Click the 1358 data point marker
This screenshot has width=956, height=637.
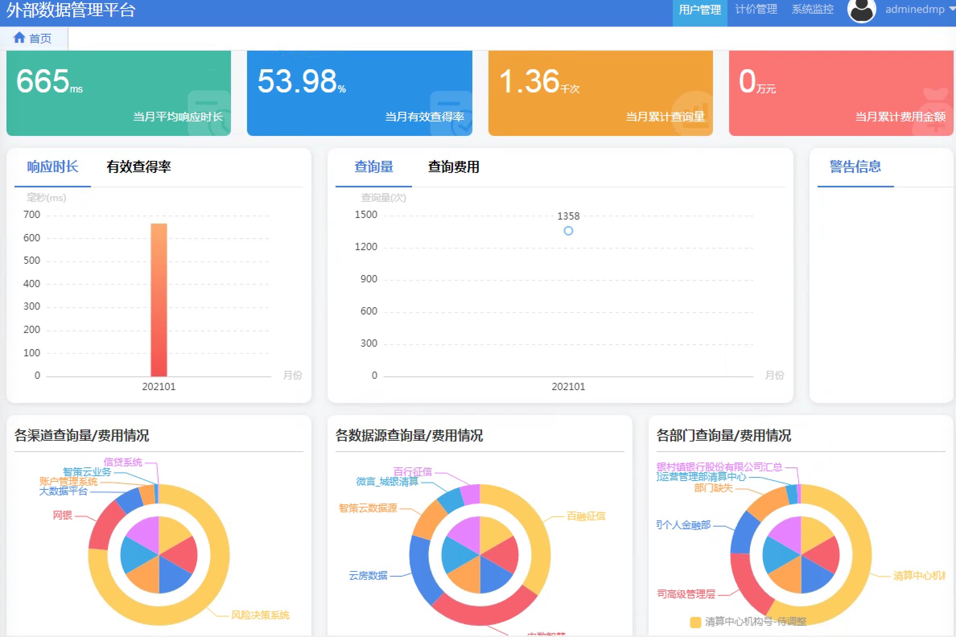point(568,231)
